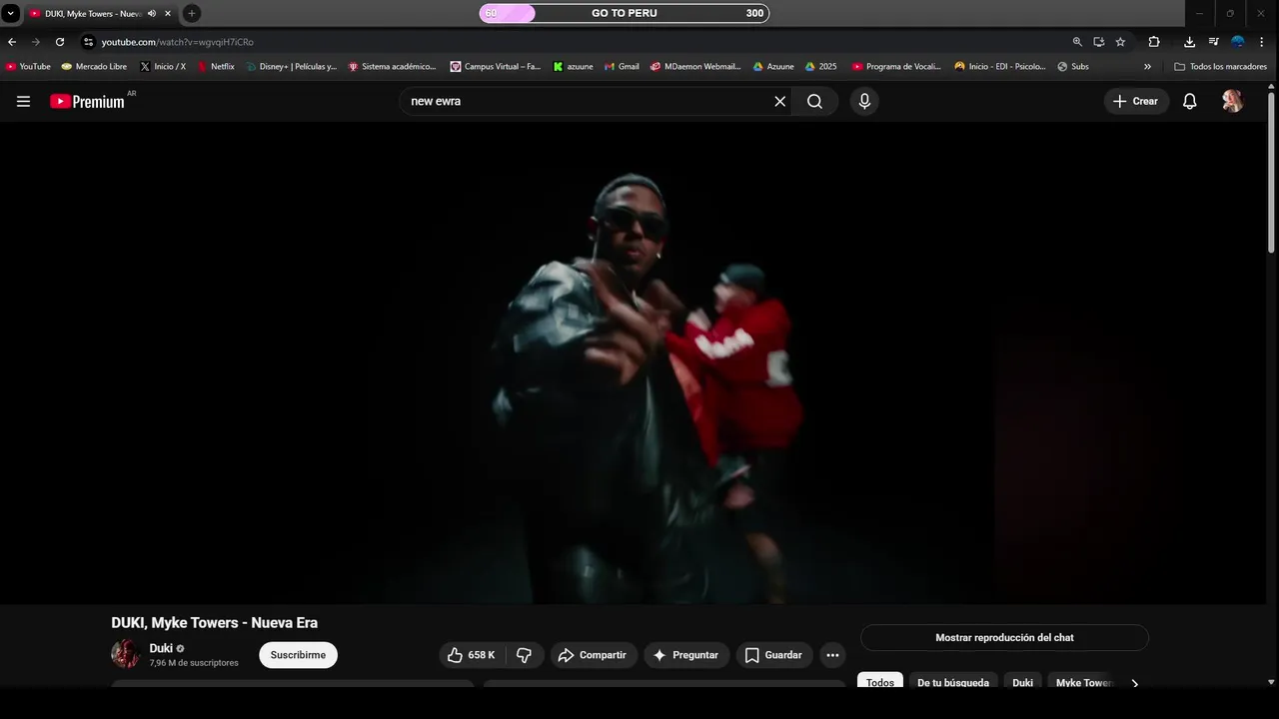Open Campus Virtual bookmark
The width and height of the screenshot is (1279, 719).
(495, 67)
